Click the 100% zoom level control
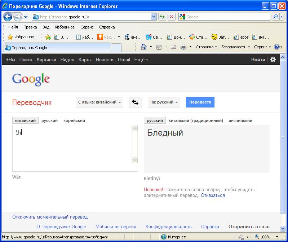 click(x=265, y=237)
